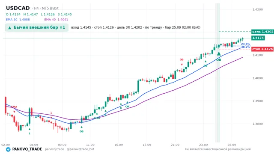This screenshot has height=154, width=274.
Task: Click the 1.4000 price axis label
Action: (258, 78)
